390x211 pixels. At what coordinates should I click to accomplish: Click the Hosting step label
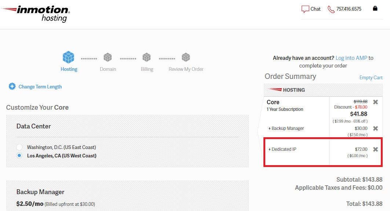(x=69, y=69)
